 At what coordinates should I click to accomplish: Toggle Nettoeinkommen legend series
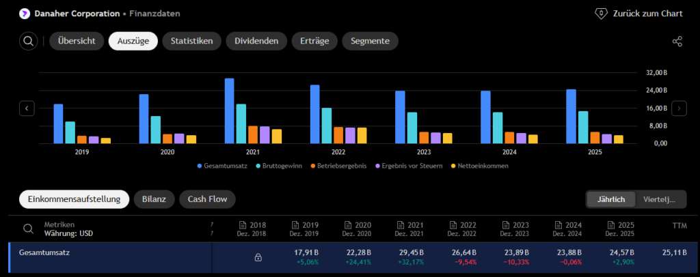click(x=479, y=166)
